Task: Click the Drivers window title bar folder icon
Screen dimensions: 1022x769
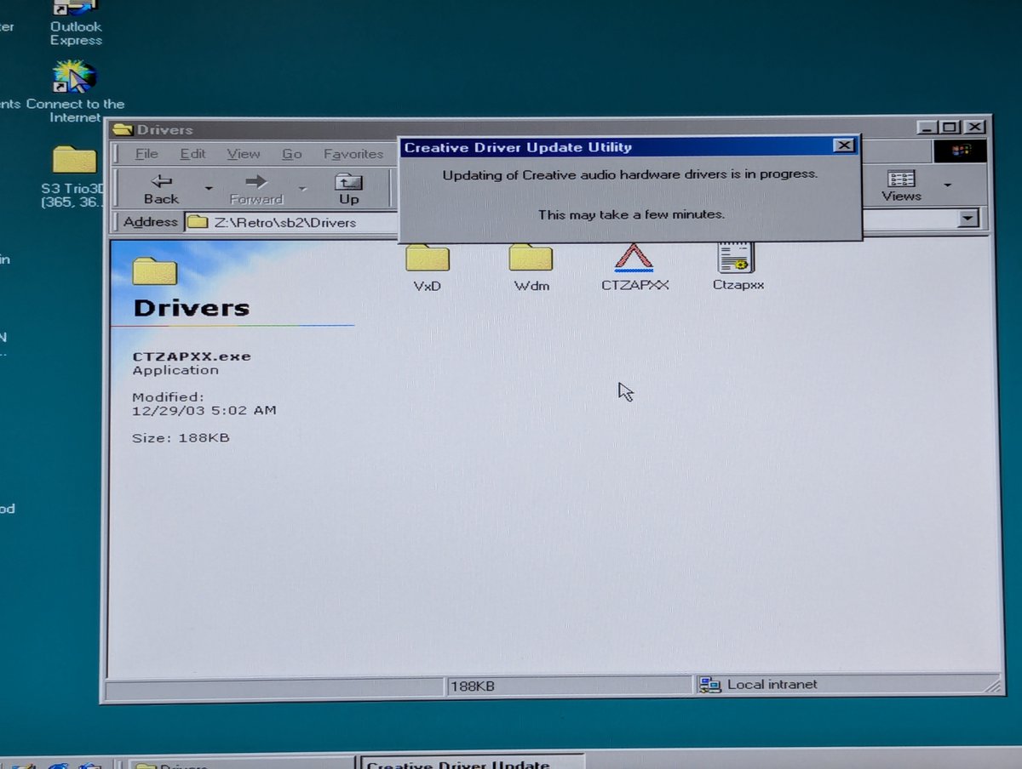Action: coord(123,129)
